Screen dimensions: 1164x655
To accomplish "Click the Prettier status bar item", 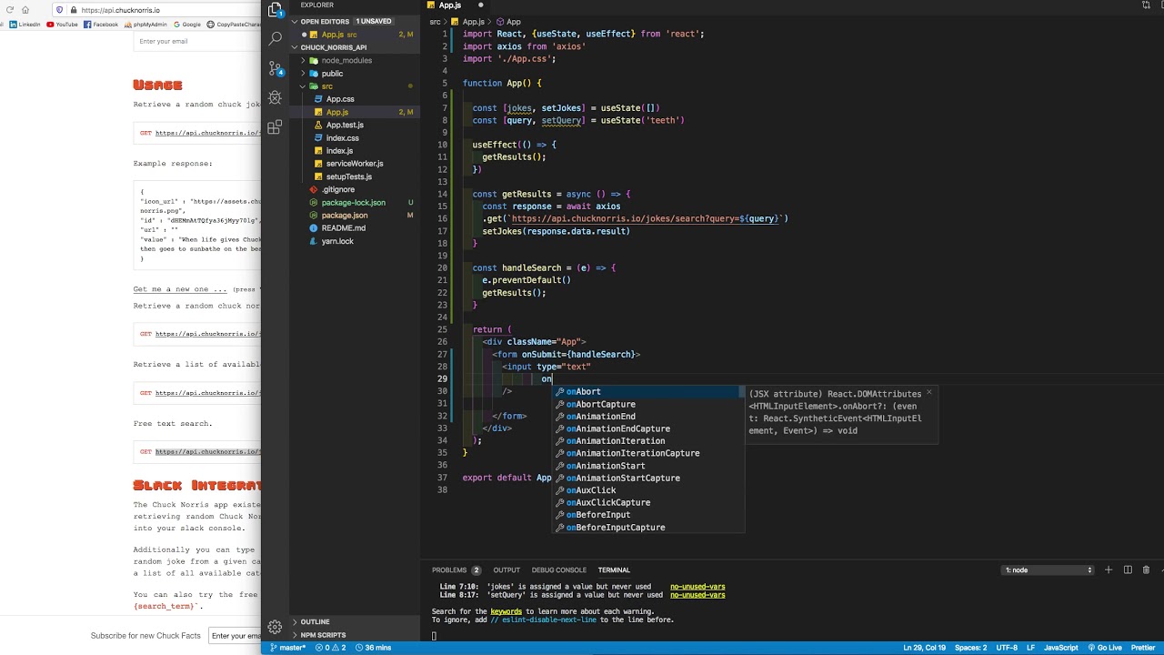I will [x=1142, y=648].
